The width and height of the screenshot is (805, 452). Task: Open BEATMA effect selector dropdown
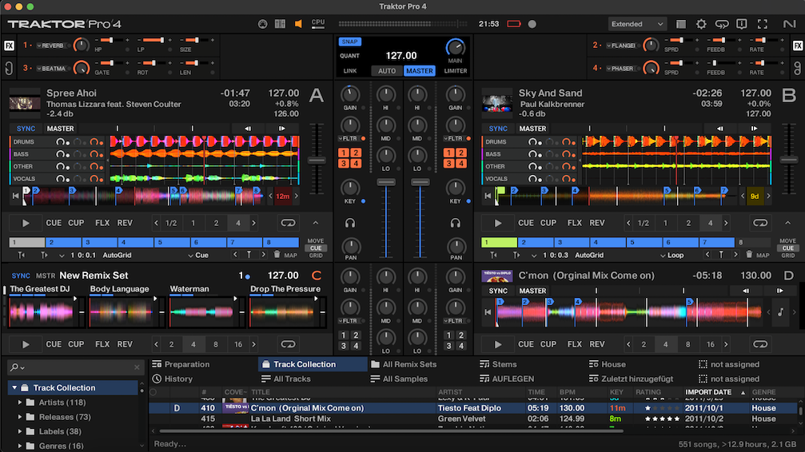(51, 69)
